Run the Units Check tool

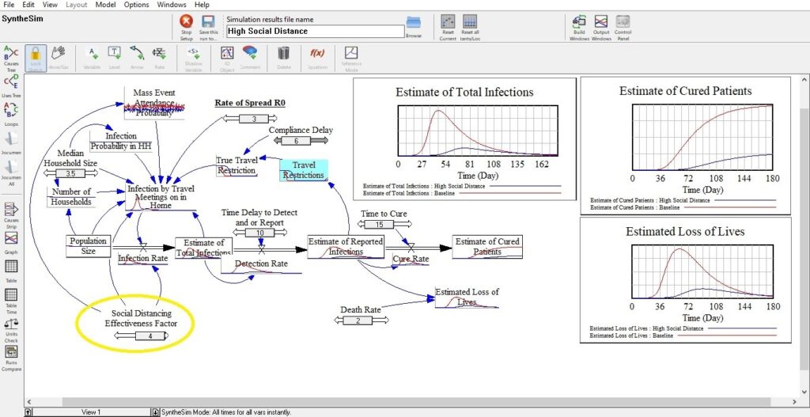[x=11, y=324]
